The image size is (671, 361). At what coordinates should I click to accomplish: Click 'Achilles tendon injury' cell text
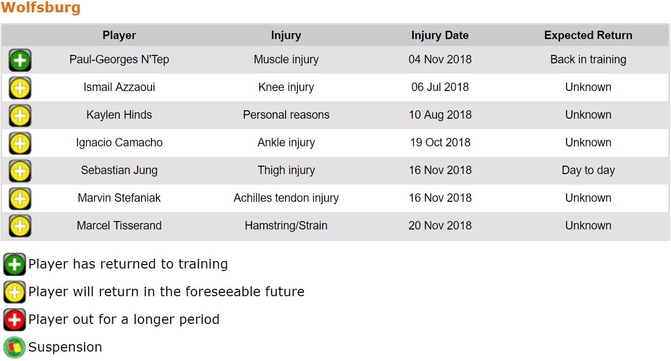pyautogui.click(x=286, y=198)
